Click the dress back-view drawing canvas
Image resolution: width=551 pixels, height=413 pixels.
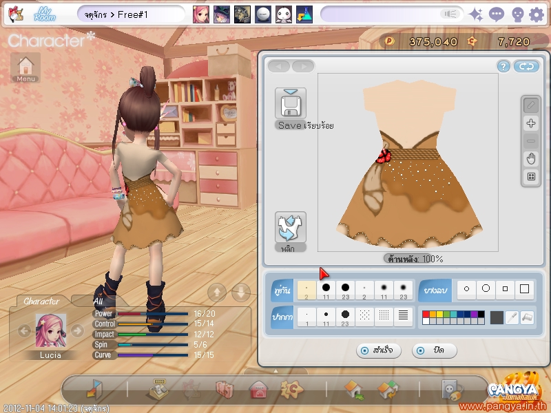[x=408, y=162]
